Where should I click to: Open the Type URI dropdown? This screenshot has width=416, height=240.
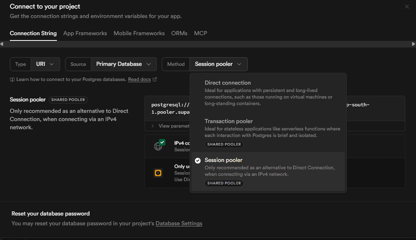(x=45, y=64)
